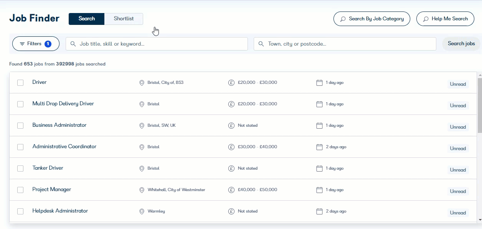Focus the job title keyword field
This screenshot has height=229, width=482.
tap(157, 44)
